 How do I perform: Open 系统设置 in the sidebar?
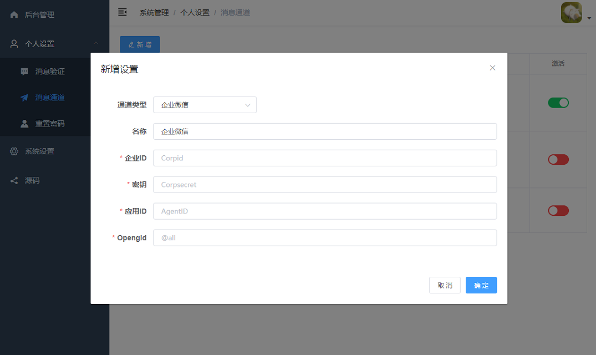[x=39, y=151]
